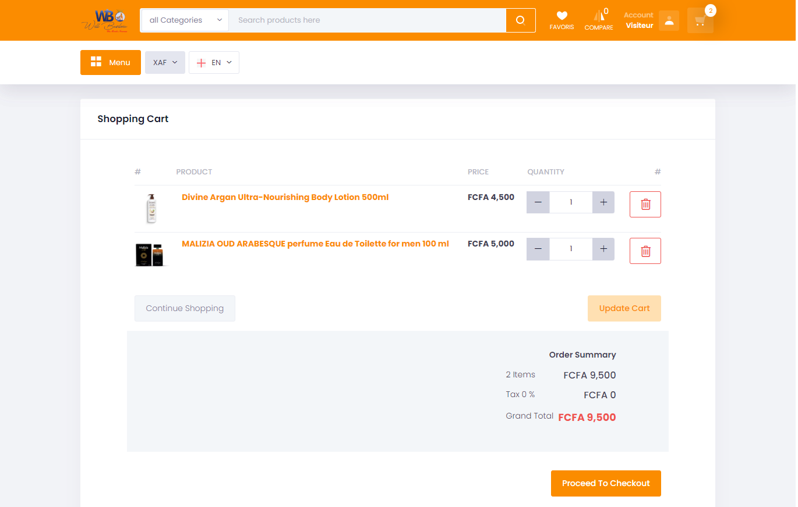Click the Divine Argan lotion thumbnail
798x507 pixels.
(x=151, y=208)
